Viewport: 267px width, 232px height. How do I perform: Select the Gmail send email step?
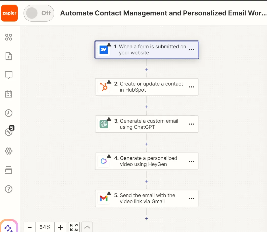pyautogui.click(x=146, y=198)
